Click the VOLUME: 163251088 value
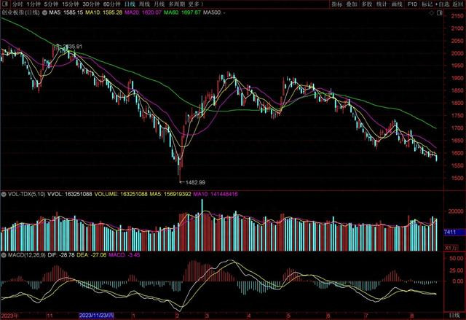 coord(121,194)
